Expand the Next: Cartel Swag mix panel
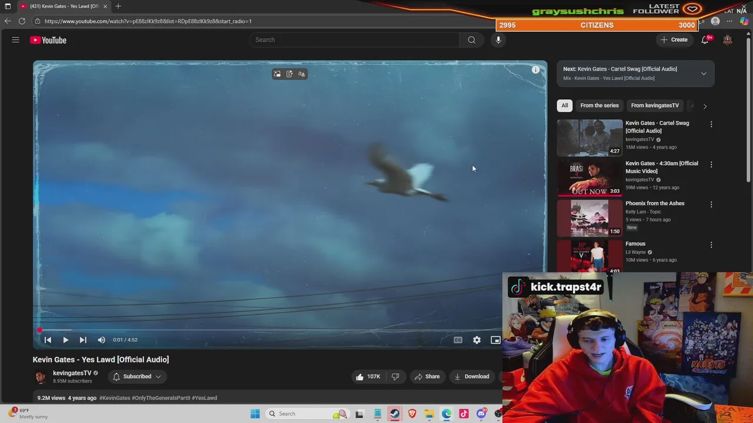753x423 pixels. (704, 73)
